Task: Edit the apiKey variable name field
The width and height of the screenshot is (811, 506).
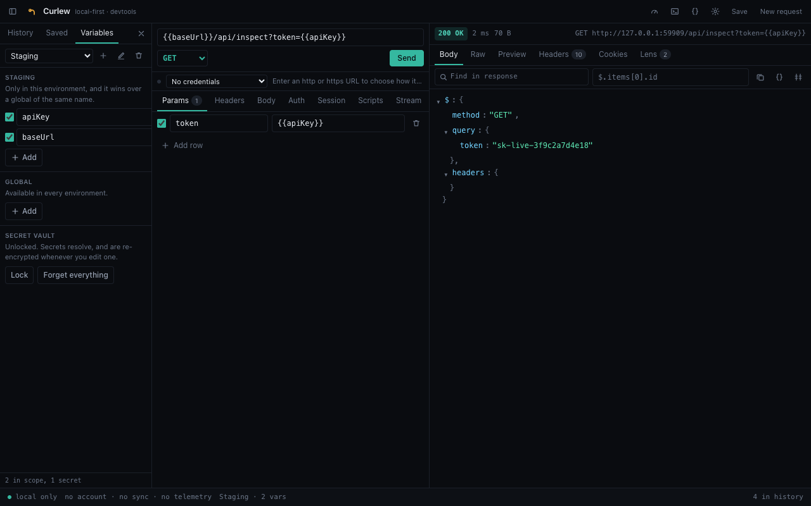Action: [84, 117]
